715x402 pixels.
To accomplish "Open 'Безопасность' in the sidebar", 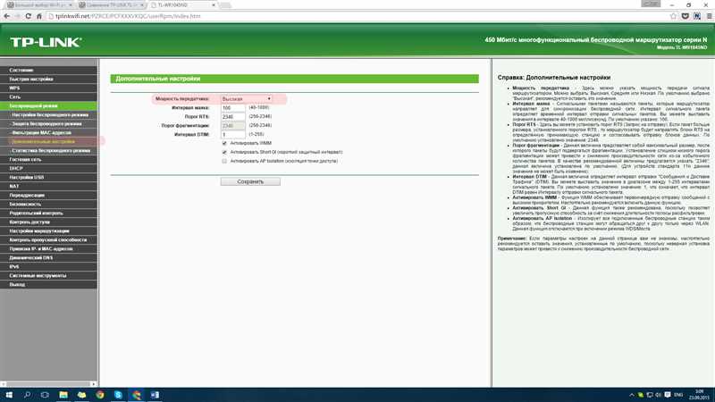I will [x=49, y=205].
